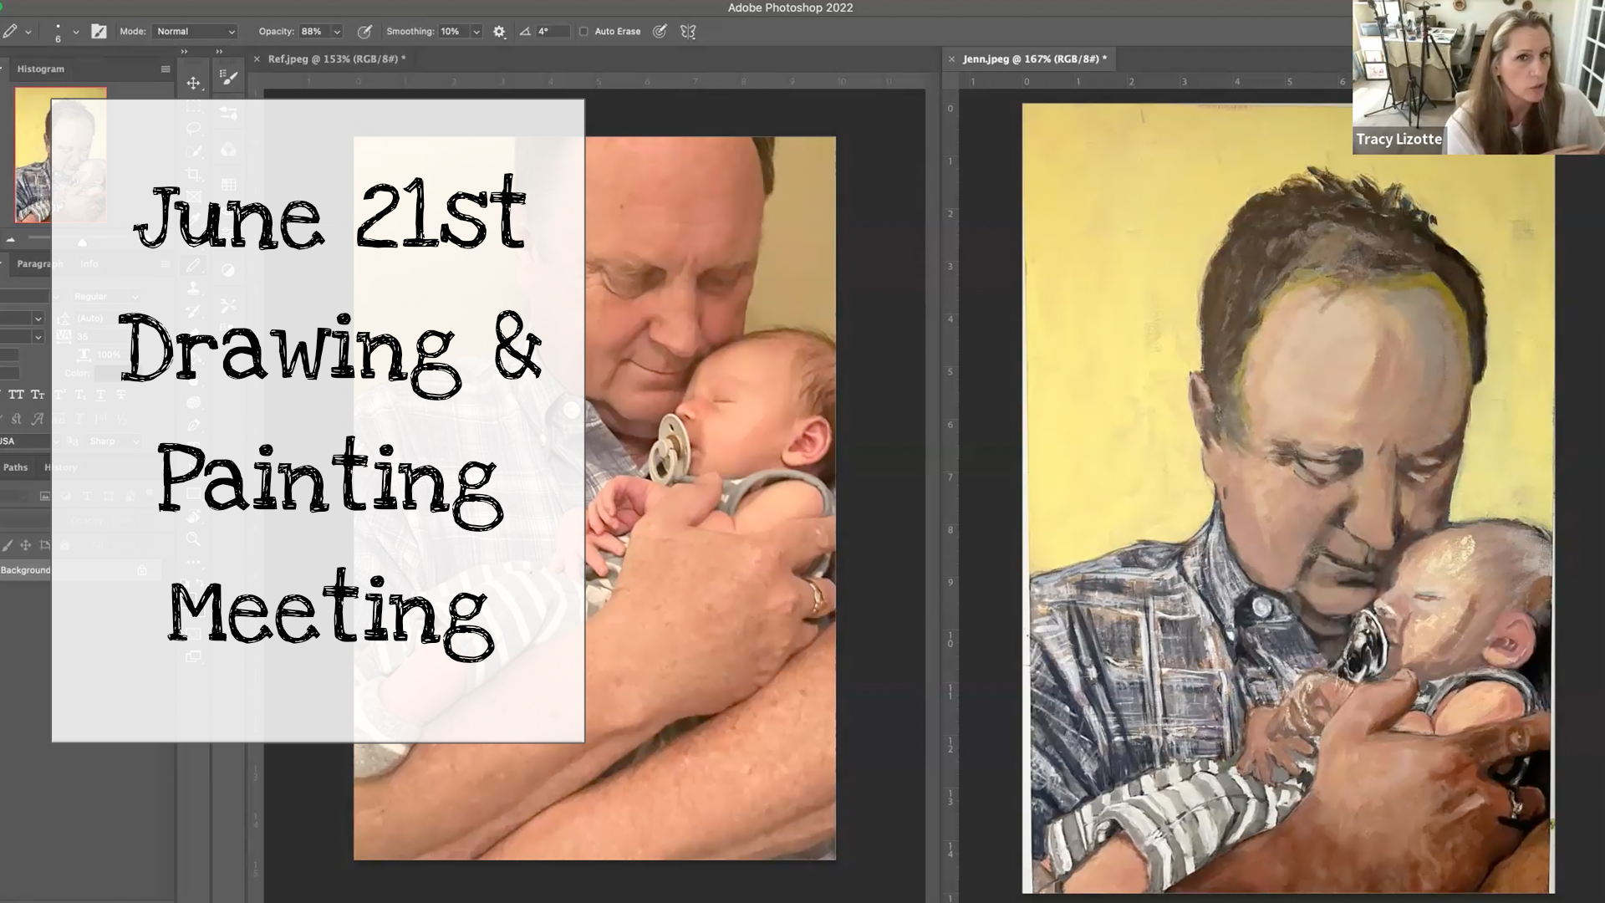The height and width of the screenshot is (903, 1605).
Task: Close the Ref.jpeg document tab
Action: pyautogui.click(x=257, y=59)
